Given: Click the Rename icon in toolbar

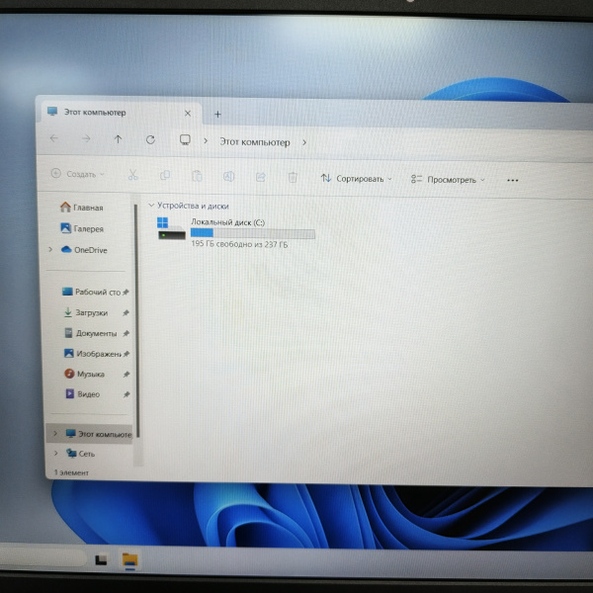Looking at the screenshot, I should point(228,177).
